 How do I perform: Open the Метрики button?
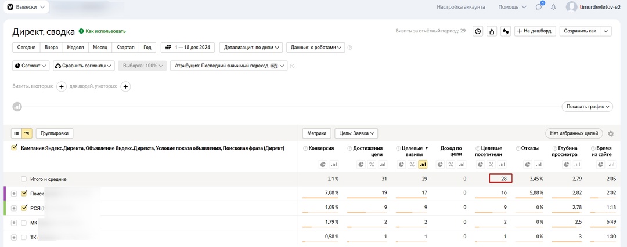(317, 133)
